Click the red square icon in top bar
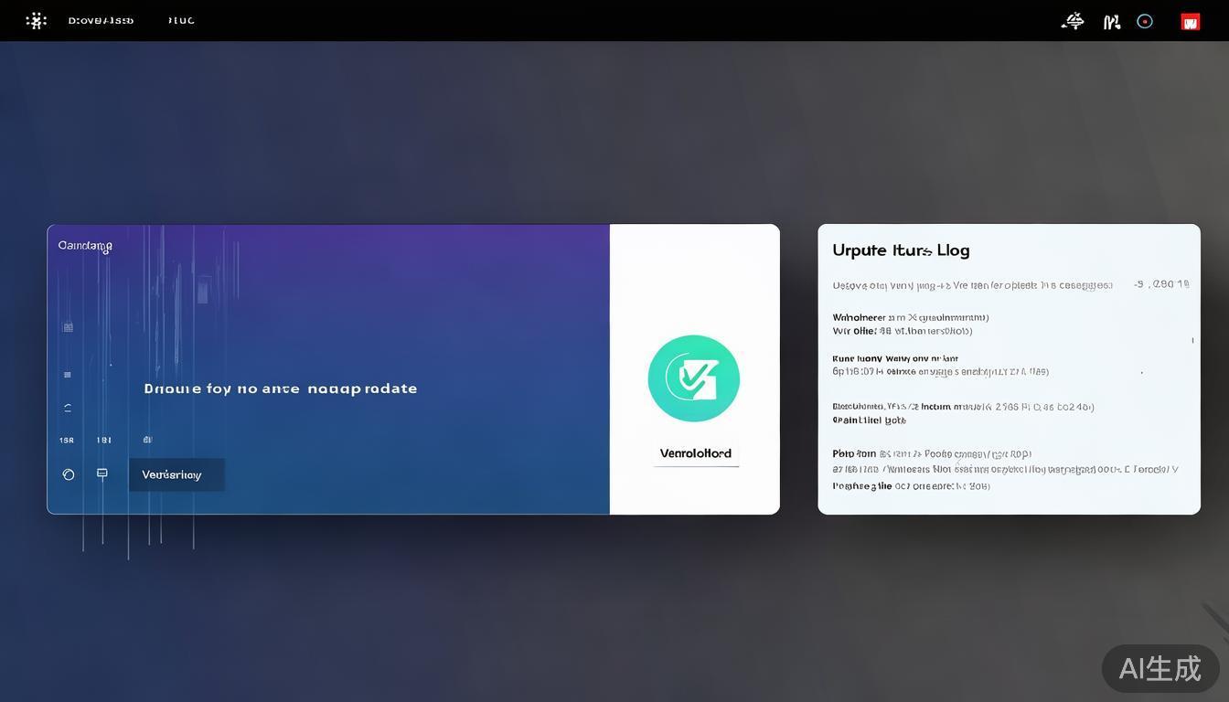The height and width of the screenshot is (702, 1229). (x=1190, y=22)
